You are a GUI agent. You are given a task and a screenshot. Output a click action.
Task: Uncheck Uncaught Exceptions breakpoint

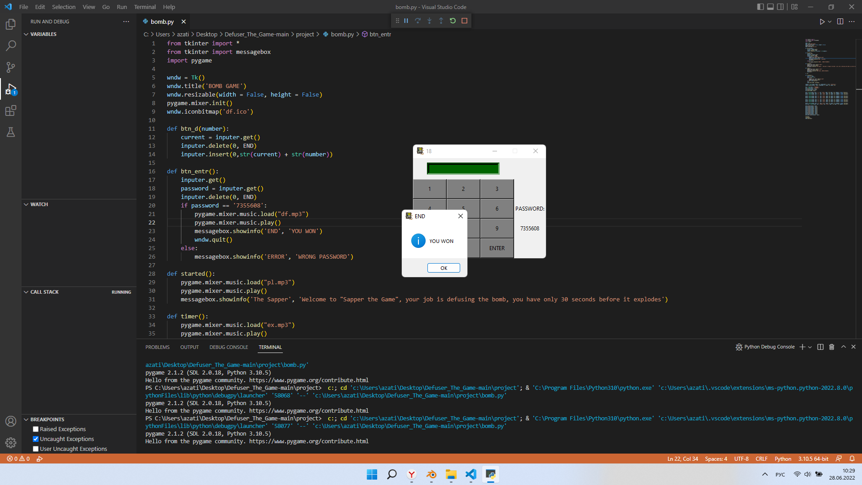click(36, 439)
